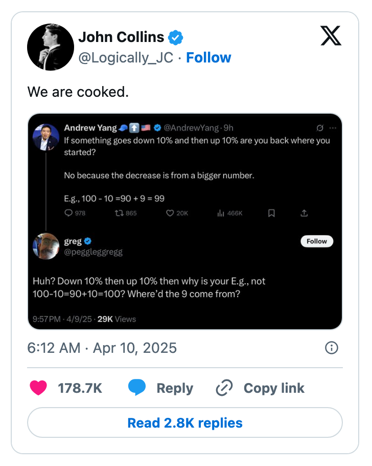Open the share icon on Andrew Yang's tweet
This screenshot has width=372, height=466.
click(x=304, y=213)
